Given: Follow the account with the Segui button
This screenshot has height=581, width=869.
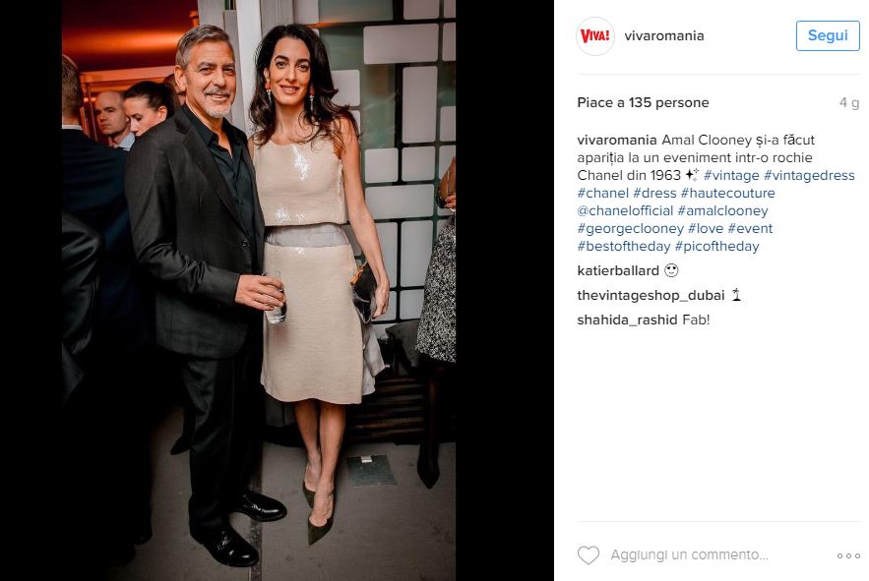Looking at the screenshot, I should 828,36.
